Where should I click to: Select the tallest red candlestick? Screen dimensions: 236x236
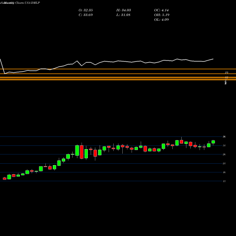82,152
